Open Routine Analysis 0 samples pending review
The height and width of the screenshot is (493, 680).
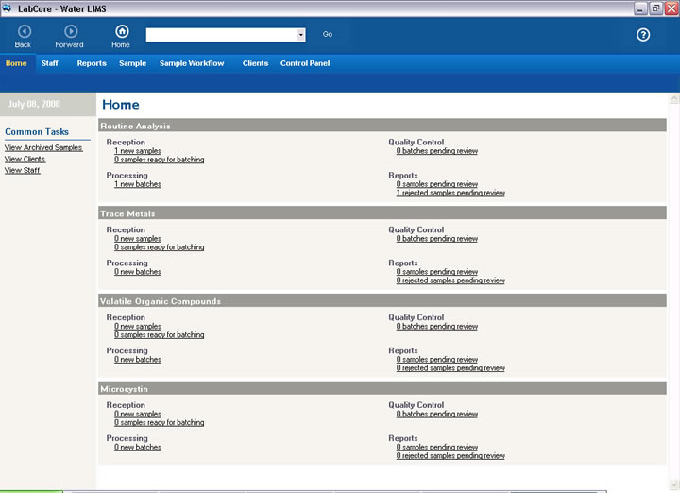pyautogui.click(x=436, y=184)
